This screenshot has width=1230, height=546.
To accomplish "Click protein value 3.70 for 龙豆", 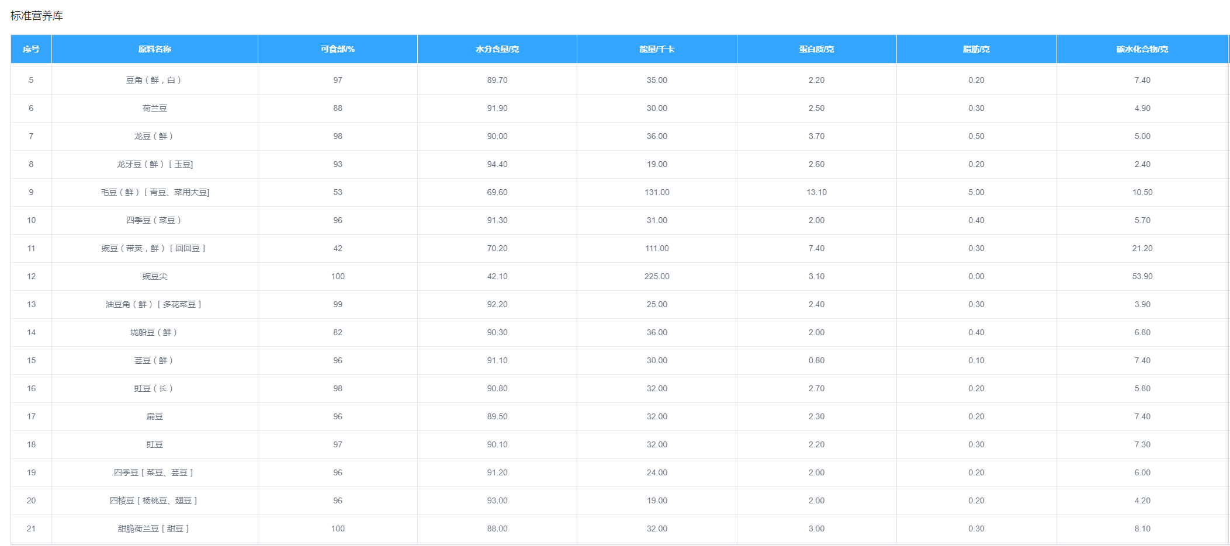I will pos(817,136).
